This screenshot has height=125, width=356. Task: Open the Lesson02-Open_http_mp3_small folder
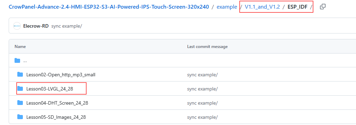[61, 75]
